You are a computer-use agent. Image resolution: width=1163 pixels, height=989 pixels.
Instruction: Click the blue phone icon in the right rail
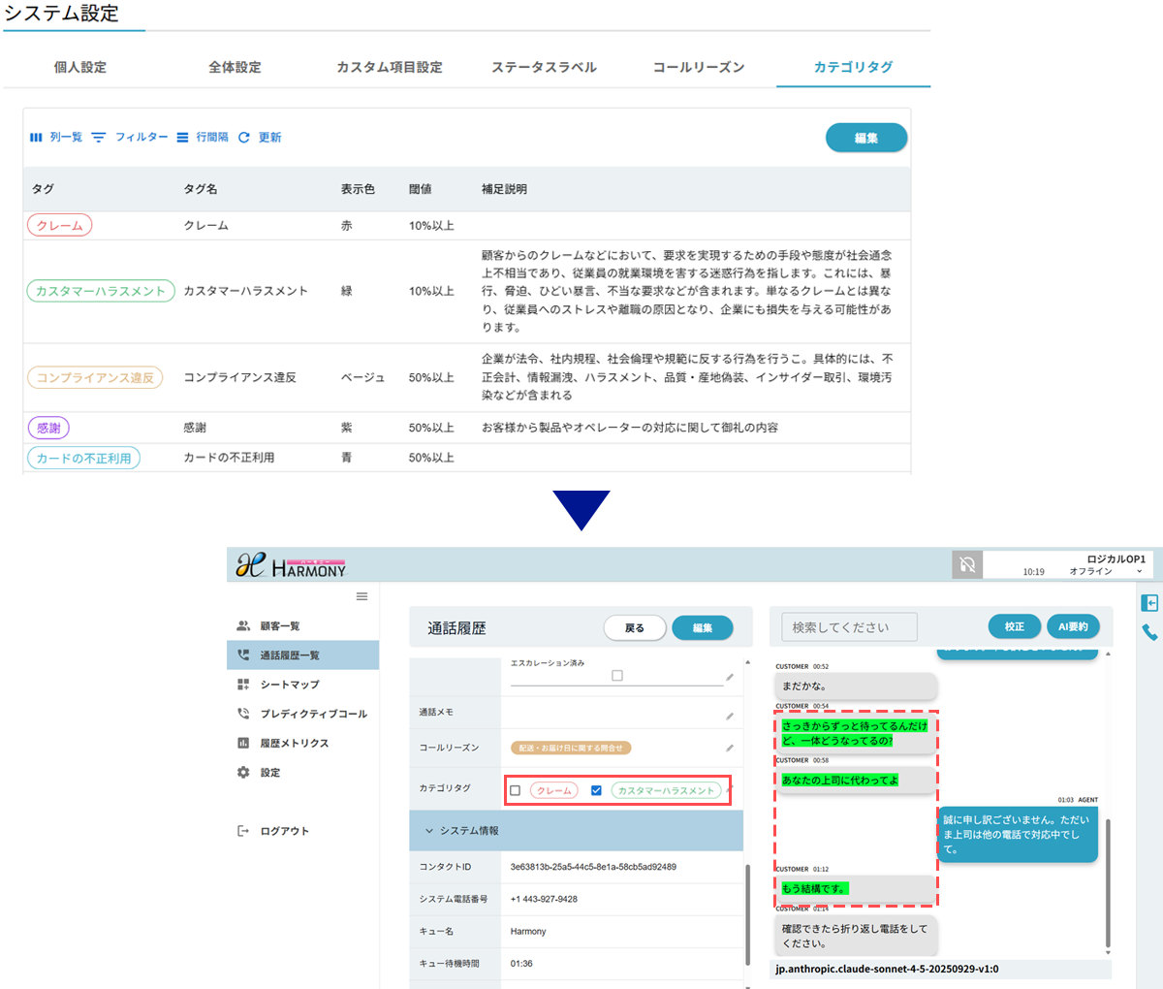(1149, 633)
